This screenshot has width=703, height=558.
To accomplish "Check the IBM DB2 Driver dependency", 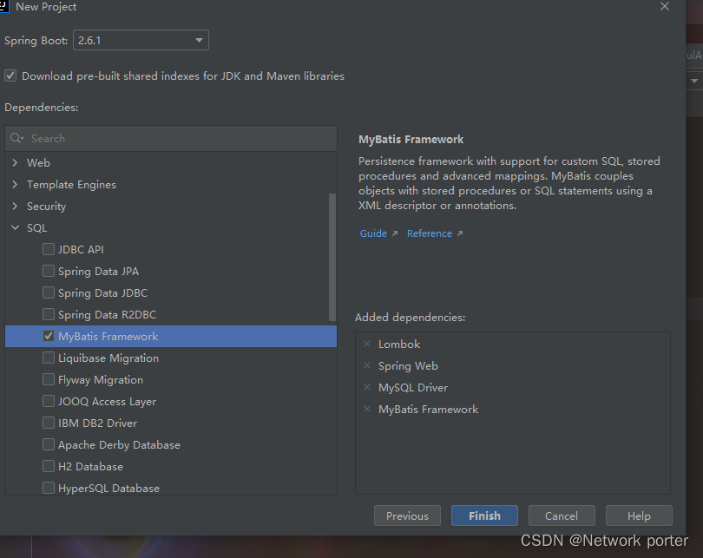I will [49, 423].
